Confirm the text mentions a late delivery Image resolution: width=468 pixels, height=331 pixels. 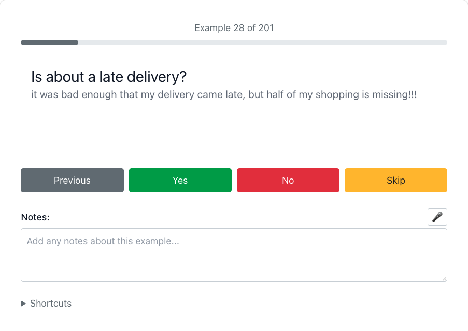(180, 181)
